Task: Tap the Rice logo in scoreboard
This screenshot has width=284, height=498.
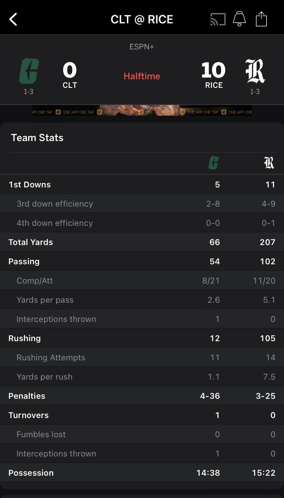Action: 255,71
